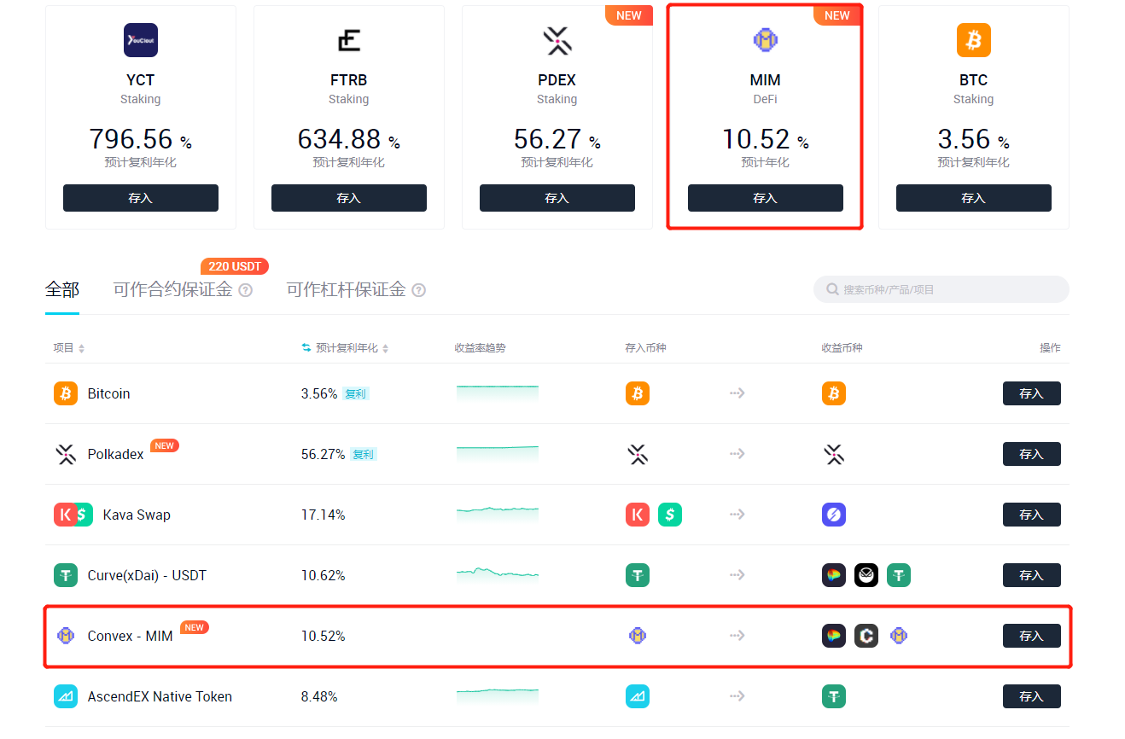Sort by 预计复利年化 column arrows
This screenshot has width=1125, height=739.
coord(386,348)
